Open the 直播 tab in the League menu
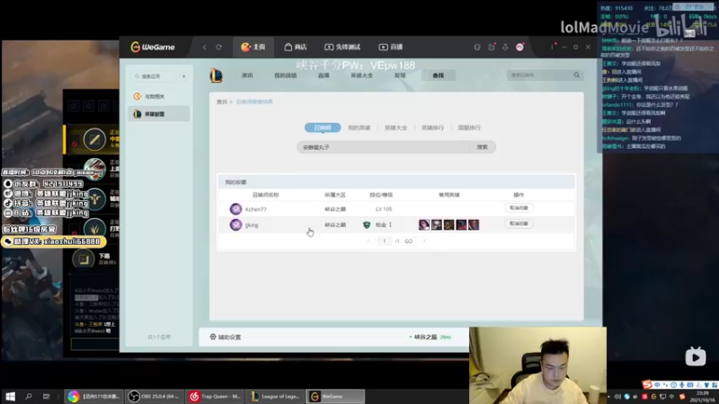 pyautogui.click(x=324, y=75)
